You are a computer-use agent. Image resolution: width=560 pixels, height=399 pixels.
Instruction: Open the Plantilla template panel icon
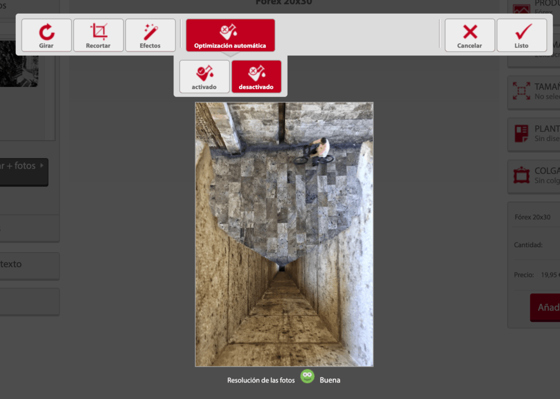pos(521,134)
